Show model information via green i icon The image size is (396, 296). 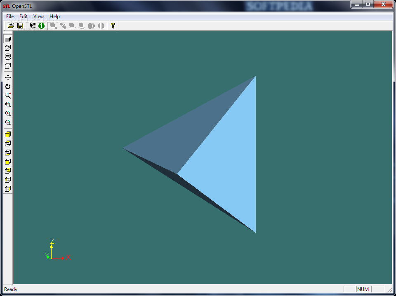41,26
